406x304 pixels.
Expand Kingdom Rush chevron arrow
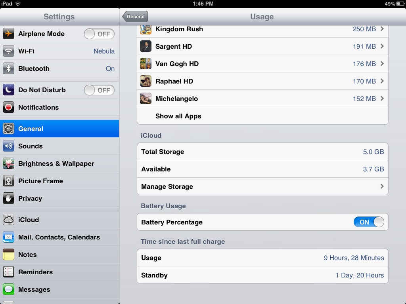click(382, 29)
